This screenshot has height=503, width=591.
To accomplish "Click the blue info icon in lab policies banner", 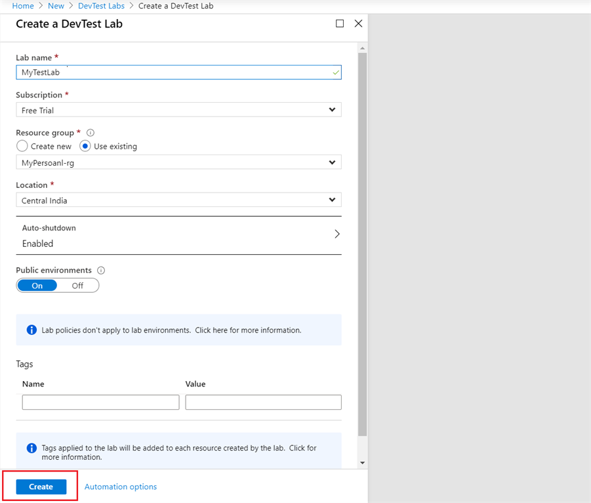I will [x=31, y=329].
